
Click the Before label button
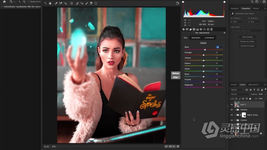tap(175, 73)
